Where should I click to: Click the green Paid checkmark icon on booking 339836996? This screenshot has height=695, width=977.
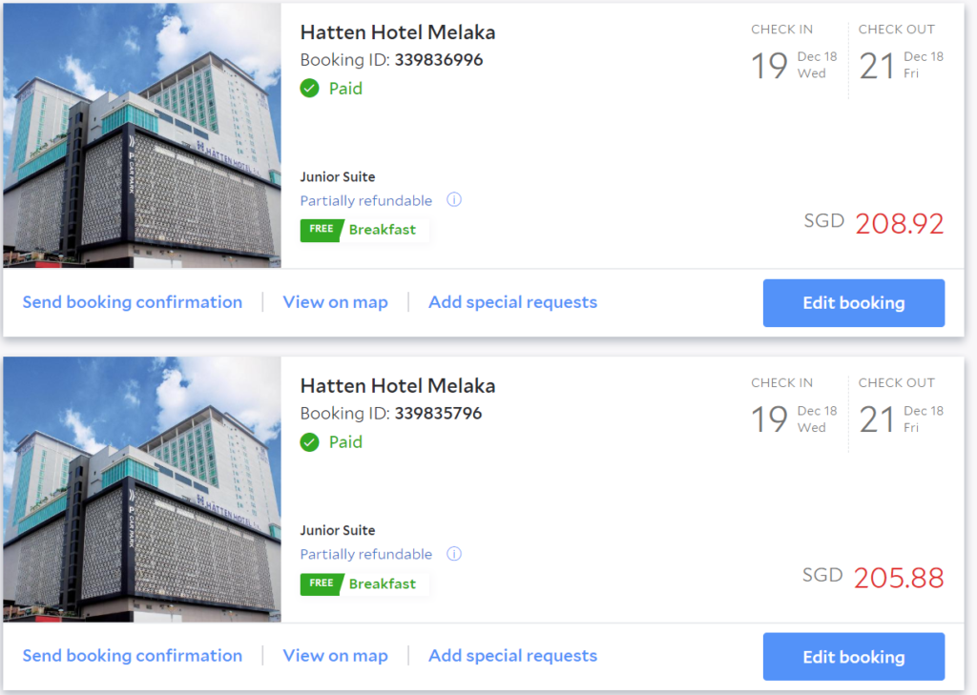click(310, 88)
